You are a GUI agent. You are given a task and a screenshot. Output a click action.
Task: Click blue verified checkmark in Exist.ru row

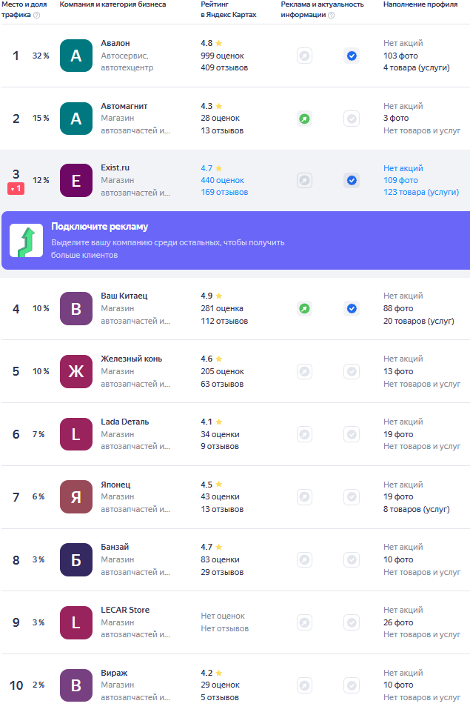352,180
